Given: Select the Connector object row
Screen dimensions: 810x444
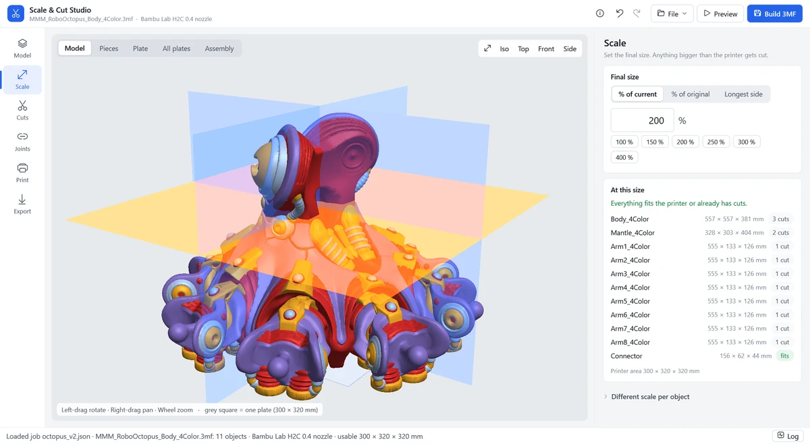Looking at the screenshot, I should [702, 356].
